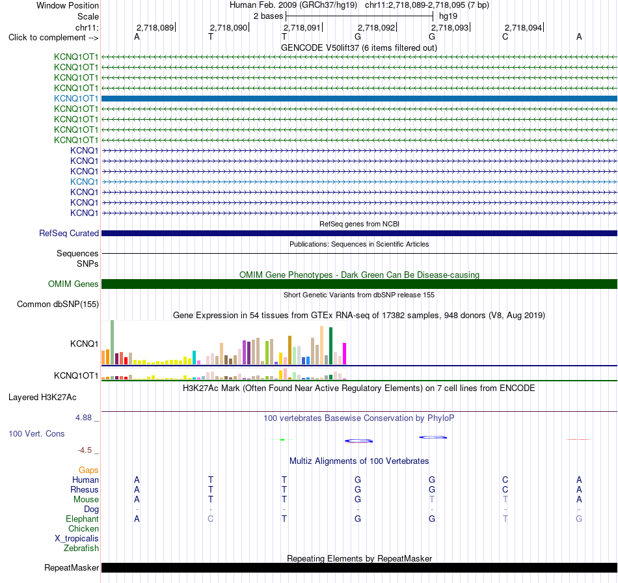Click the chr11:2,718,089-2,718,095 (7 bp) position text
Screen dimensions: 618x583
tap(427, 5)
